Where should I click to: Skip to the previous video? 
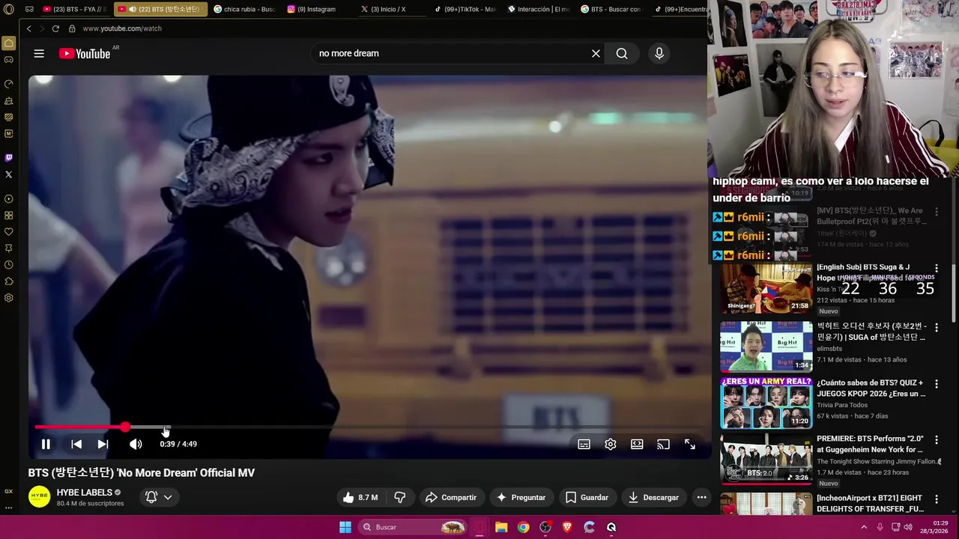(76, 444)
